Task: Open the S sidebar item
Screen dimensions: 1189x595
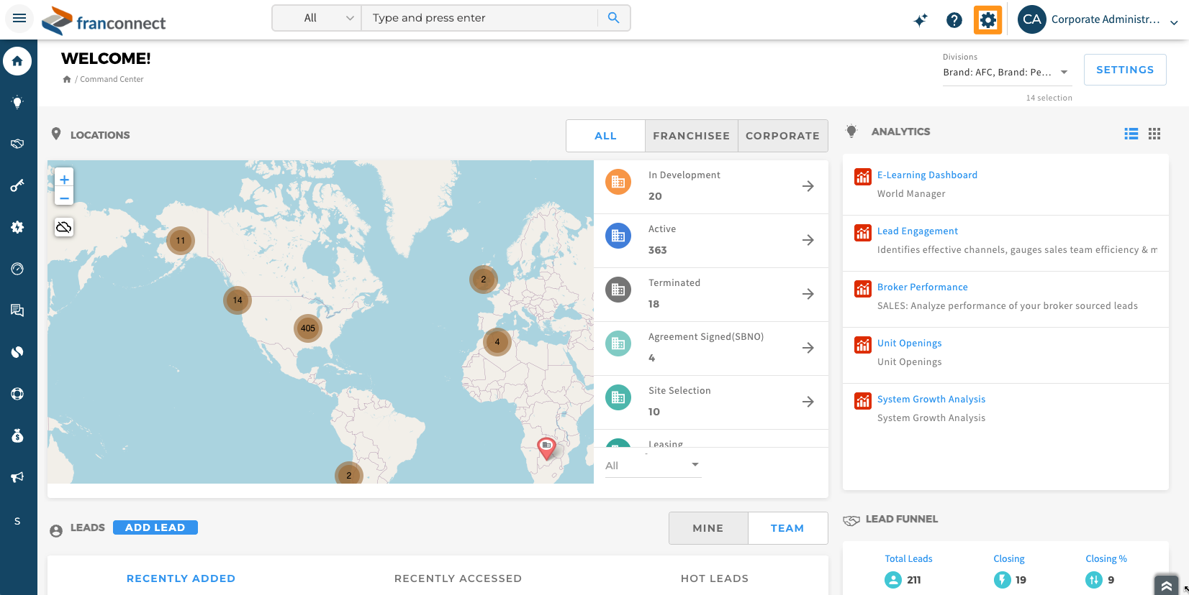Action: pyautogui.click(x=17, y=521)
